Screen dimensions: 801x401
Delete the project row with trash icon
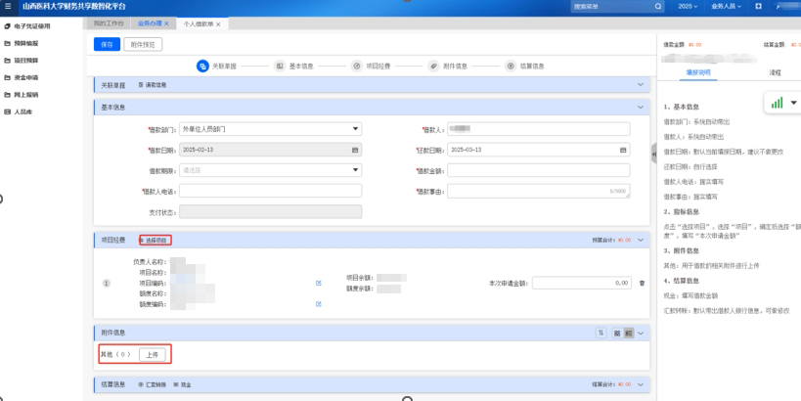click(x=643, y=283)
